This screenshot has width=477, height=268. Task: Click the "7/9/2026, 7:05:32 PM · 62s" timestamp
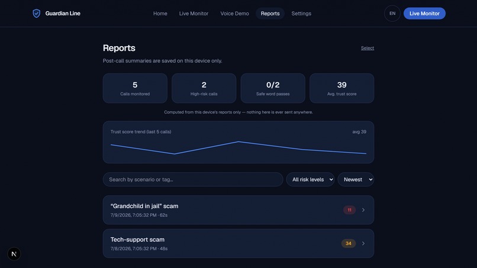click(x=139, y=215)
